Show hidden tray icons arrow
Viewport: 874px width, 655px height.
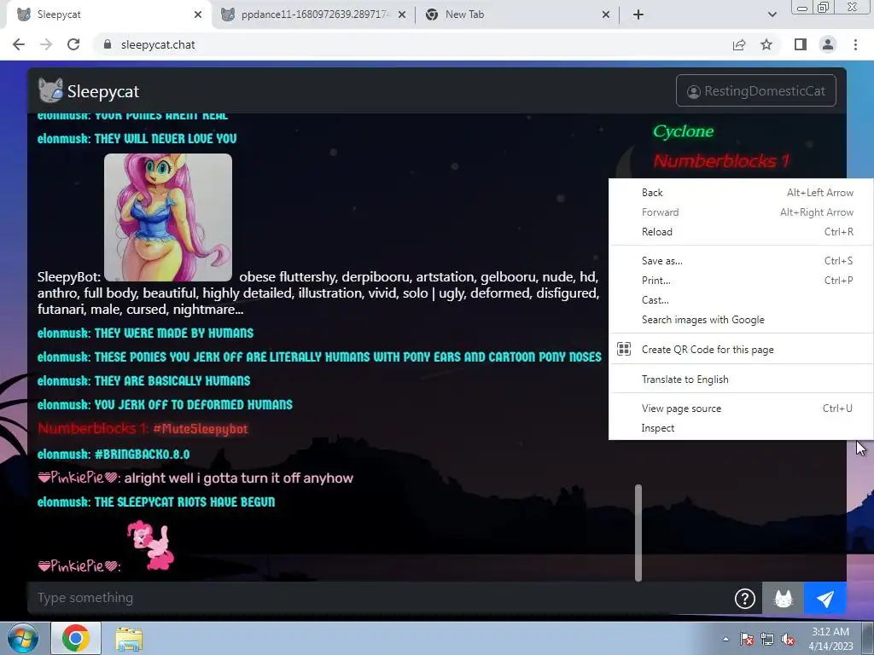[725, 639]
